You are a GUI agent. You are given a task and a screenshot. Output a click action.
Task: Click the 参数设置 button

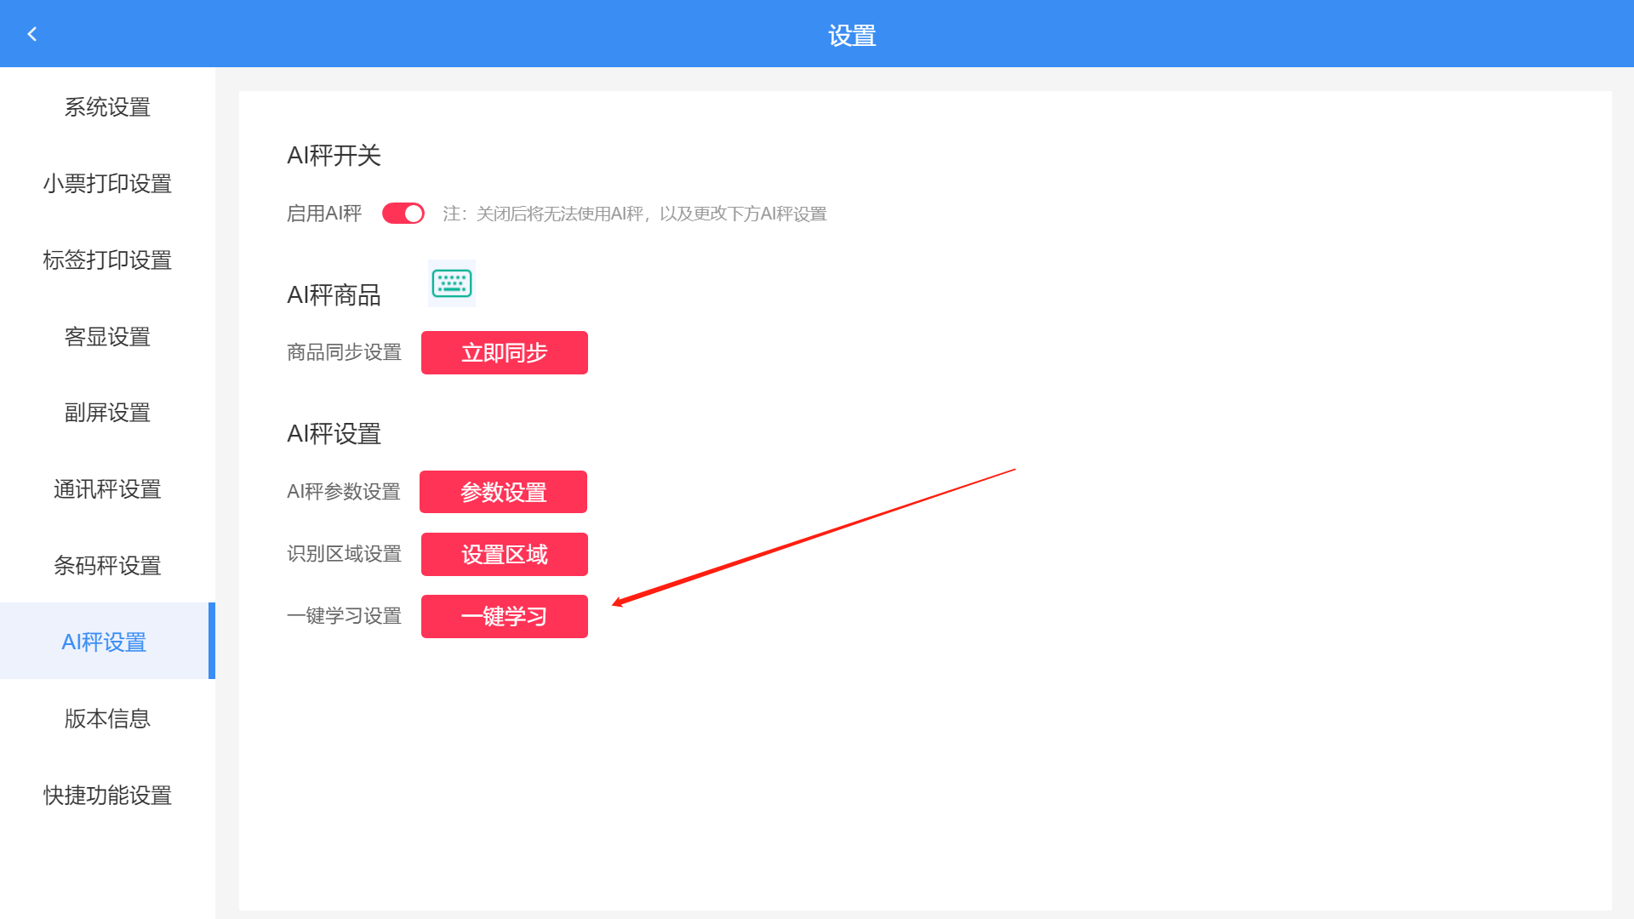(503, 492)
